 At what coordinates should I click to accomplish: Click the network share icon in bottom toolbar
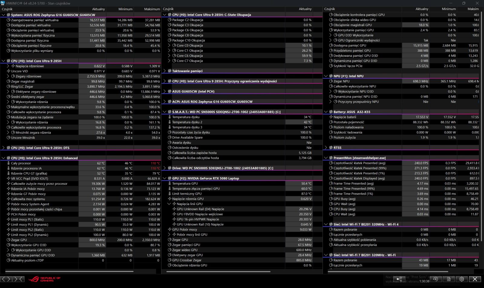(x=399, y=279)
